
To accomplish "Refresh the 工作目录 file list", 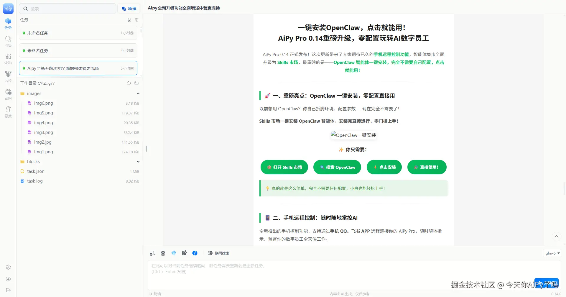I will pos(129,83).
